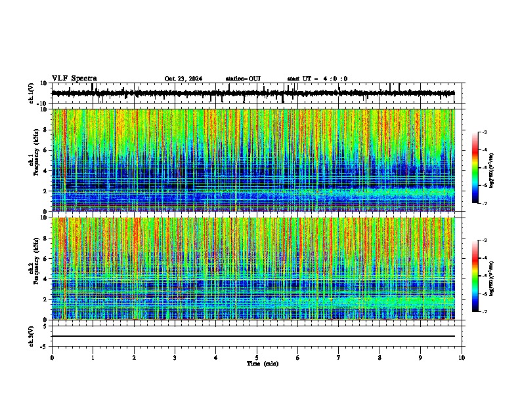Click the "Time (min)" axis label
This screenshot has width=520, height=401.
(263, 364)
